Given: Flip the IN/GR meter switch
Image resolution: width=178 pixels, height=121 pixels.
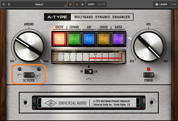Looking at the screenshot, I should click(x=89, y=72).
